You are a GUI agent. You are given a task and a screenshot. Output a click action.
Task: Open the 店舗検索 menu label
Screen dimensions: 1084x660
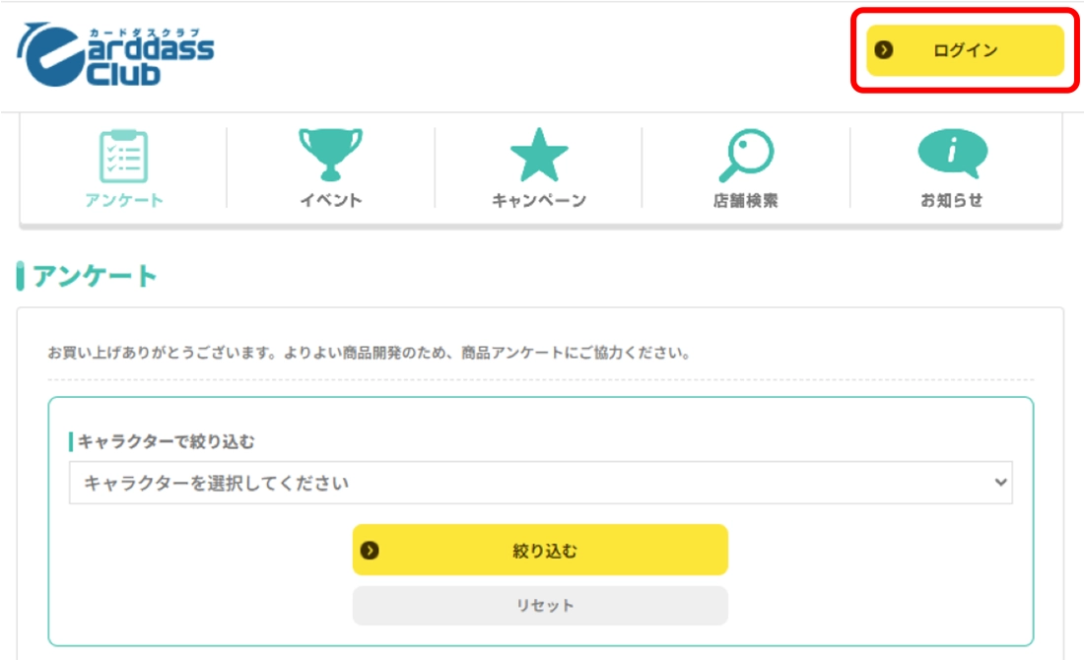pos(746,201)
